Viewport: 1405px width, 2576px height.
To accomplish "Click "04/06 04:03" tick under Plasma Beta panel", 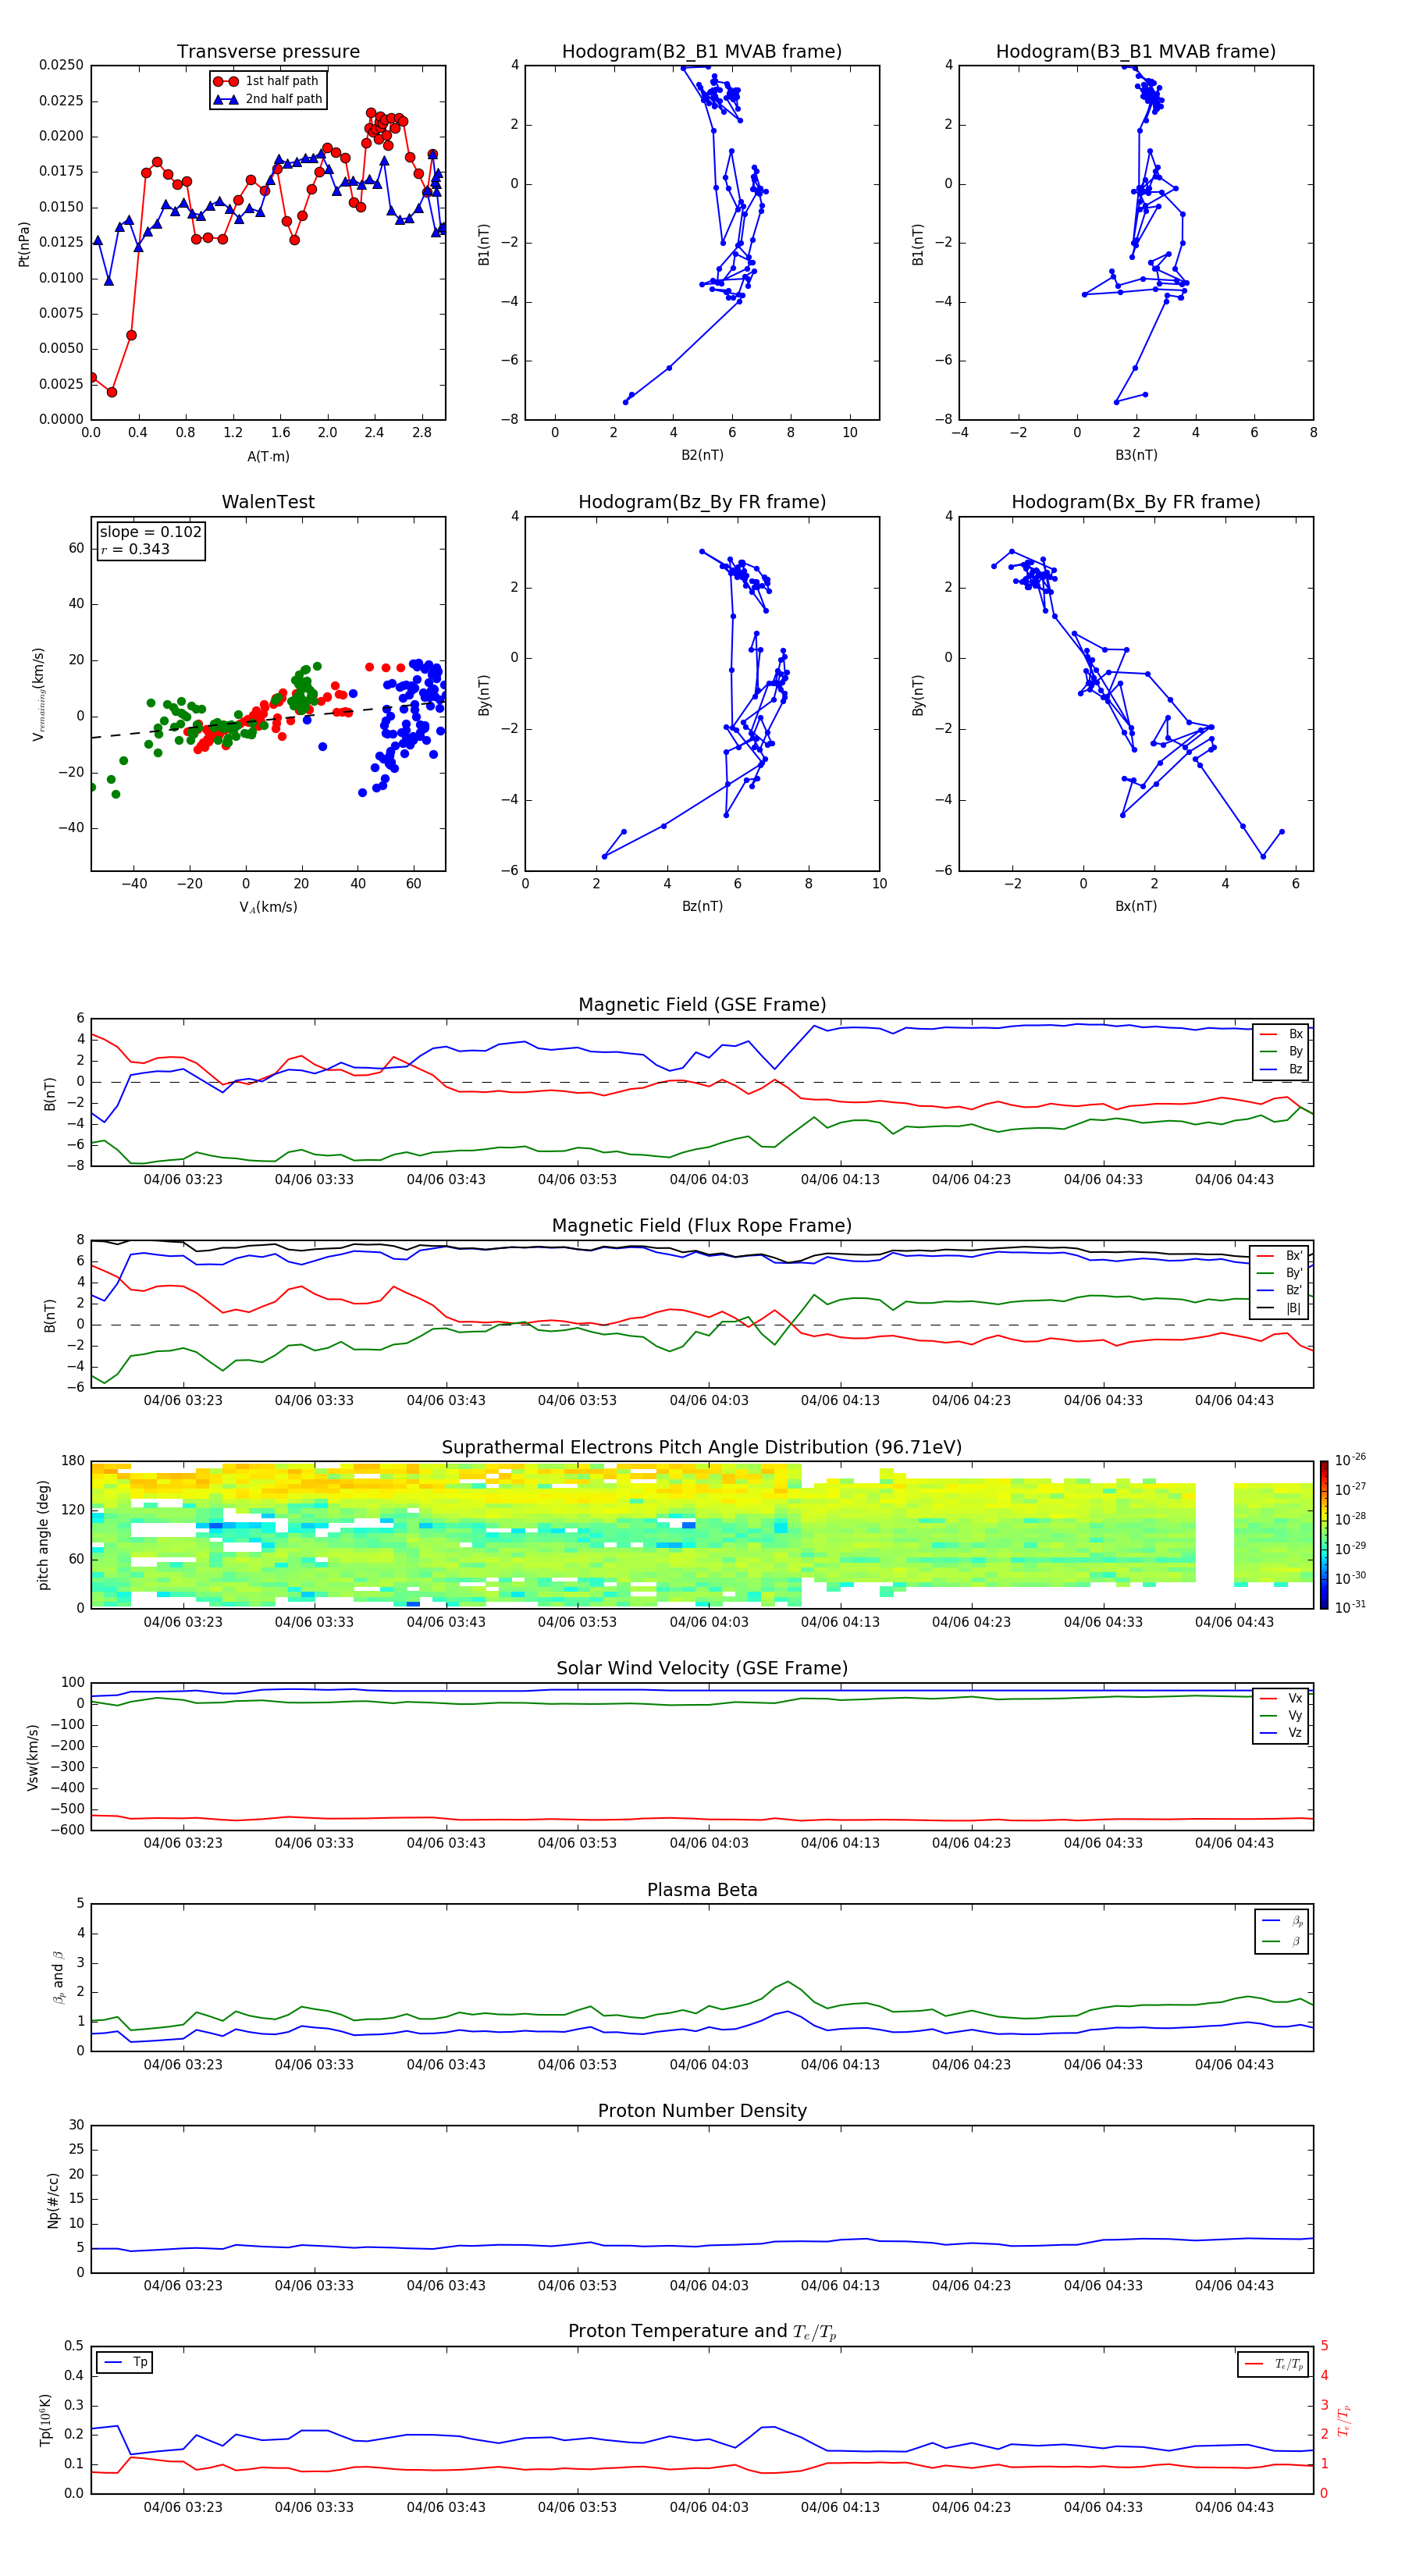I will 709,2065.
